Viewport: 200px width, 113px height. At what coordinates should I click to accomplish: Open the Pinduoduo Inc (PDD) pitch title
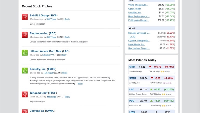(43, 33)
